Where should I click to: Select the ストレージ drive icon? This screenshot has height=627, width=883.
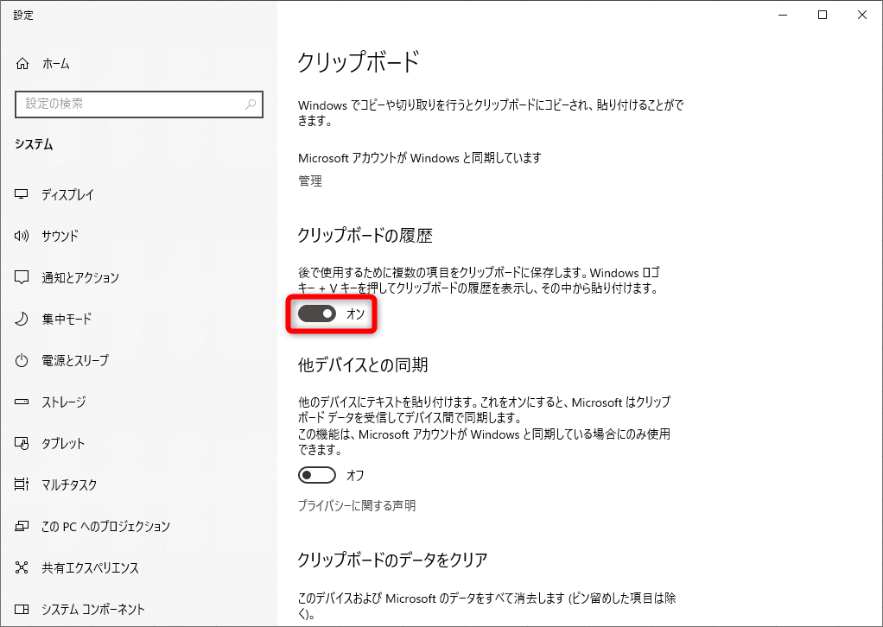tap(22, 402)
